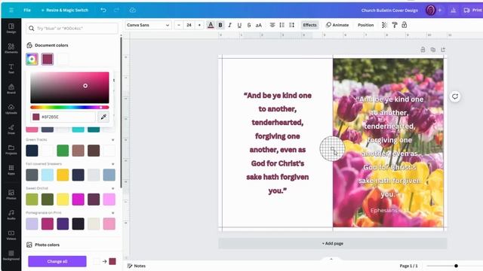Open the Position panel

pos(365,25)
